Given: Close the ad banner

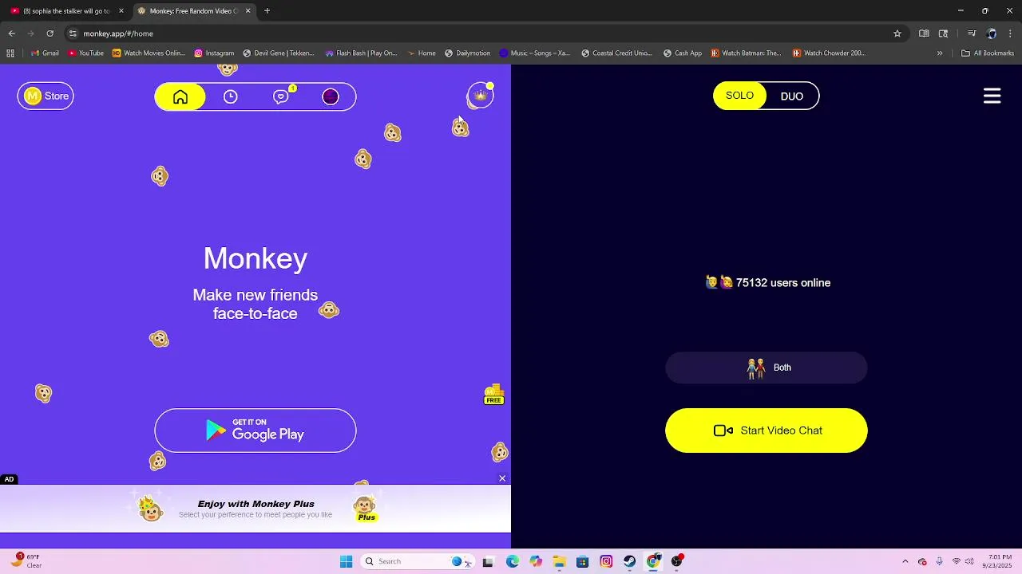Looking at the screenshot, I should coord(502,478).
